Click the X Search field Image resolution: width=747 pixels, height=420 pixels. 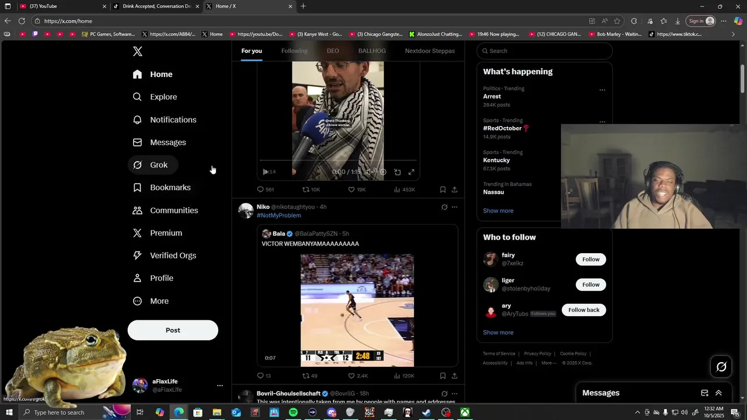point(544,51)
